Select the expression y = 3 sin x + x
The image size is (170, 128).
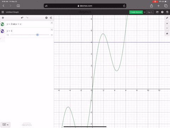(14, 24)
